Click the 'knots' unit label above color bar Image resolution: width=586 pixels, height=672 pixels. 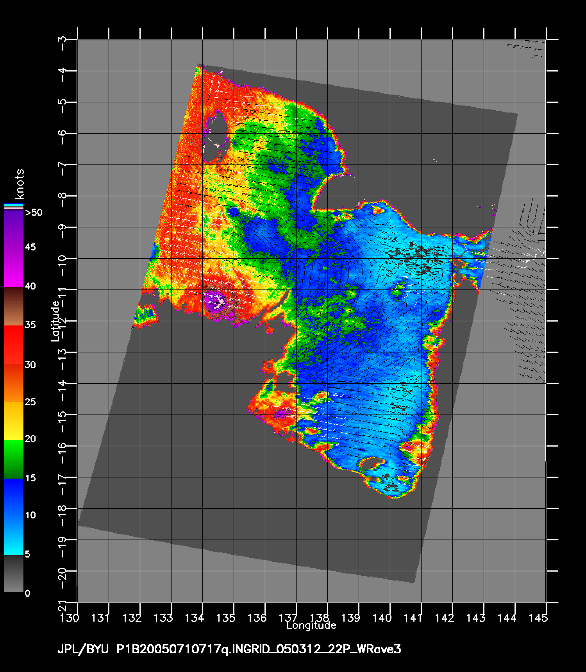(x=20, y=184)
